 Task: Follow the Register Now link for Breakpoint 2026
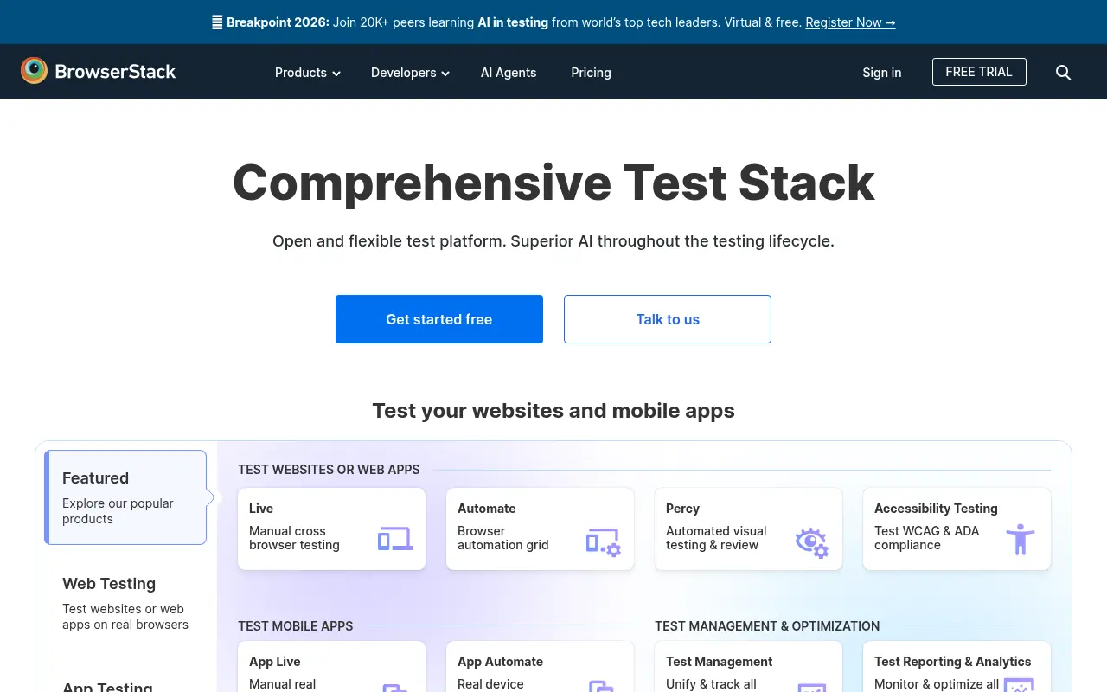pyautogui.click(x=850, y=22)
